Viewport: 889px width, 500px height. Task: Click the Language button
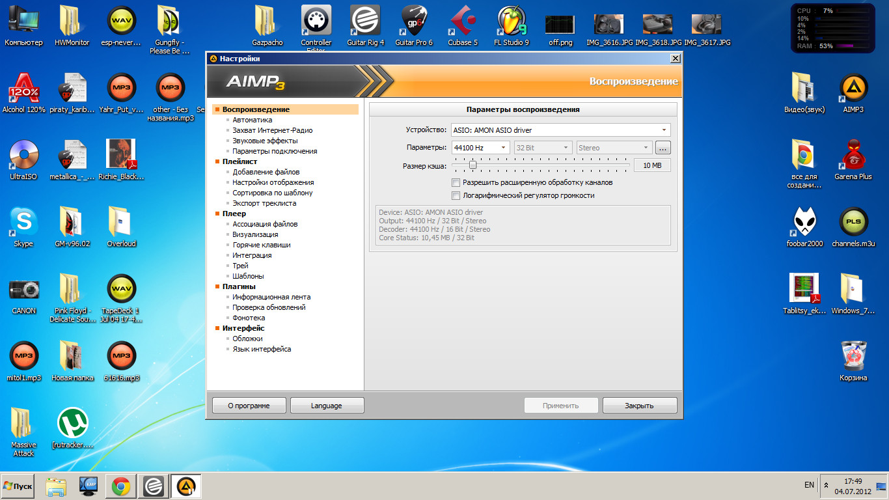327,406
